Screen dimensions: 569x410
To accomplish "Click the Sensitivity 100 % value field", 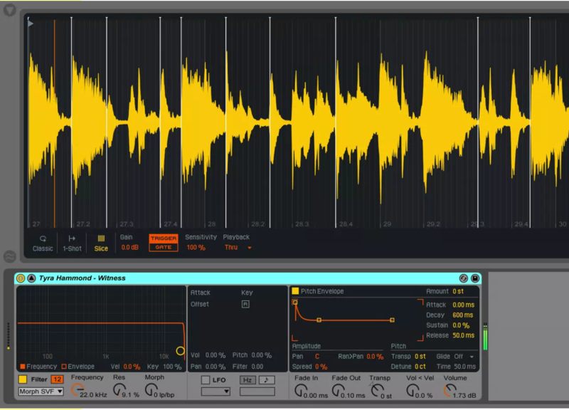I will tap(196, 248).
